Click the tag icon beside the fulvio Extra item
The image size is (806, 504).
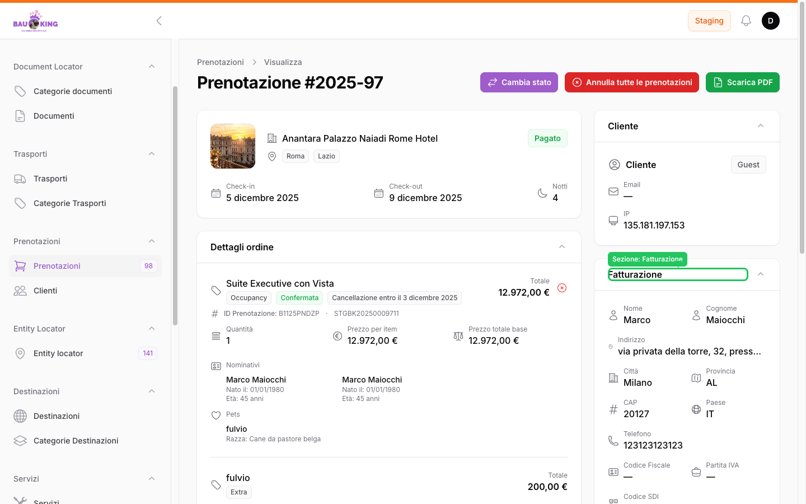pyautogui.click(x=216, y=485)
